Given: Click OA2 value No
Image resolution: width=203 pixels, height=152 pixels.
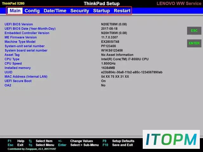Looking at the screenshot, I should [103, 85].
